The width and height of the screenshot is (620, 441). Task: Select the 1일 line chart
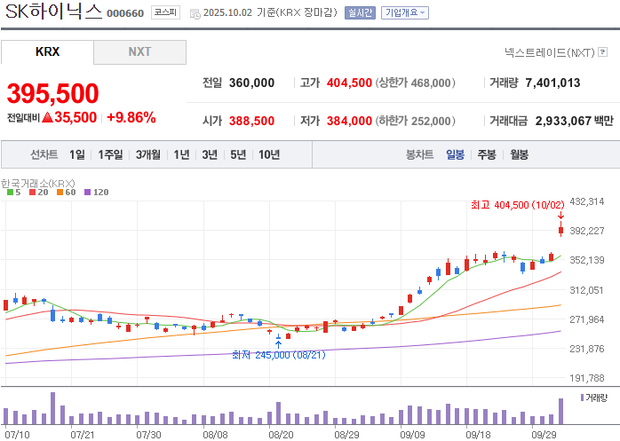pos(77,154)
